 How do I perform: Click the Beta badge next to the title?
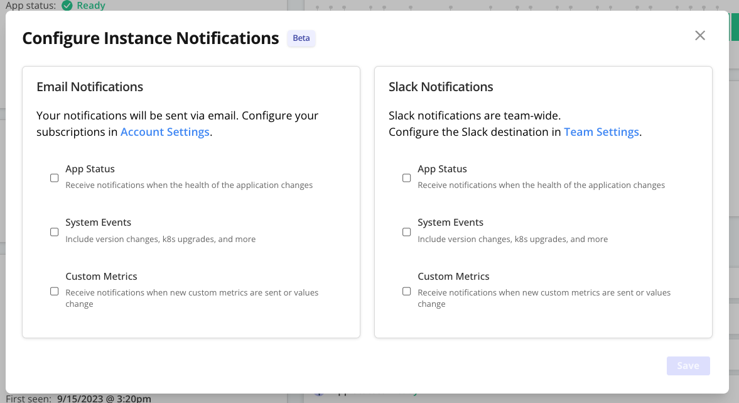point(301,38)
